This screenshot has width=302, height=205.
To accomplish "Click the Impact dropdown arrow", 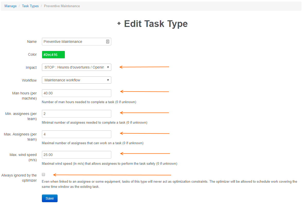I will coord(108,67).
